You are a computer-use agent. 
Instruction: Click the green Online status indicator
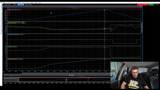tap(151, 4)
